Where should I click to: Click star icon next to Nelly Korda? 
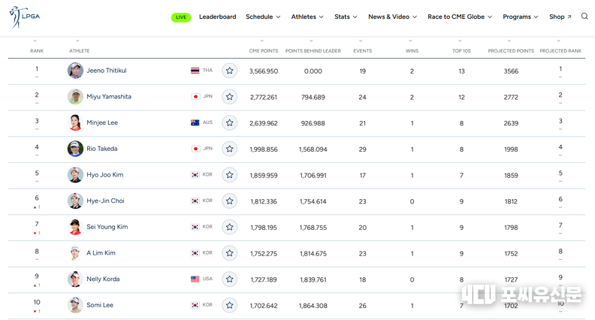pos(229,279)
